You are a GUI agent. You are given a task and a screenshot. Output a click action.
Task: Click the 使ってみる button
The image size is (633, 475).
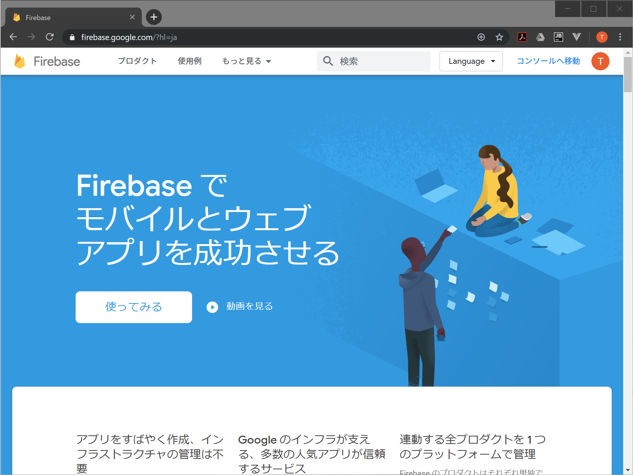134,307
